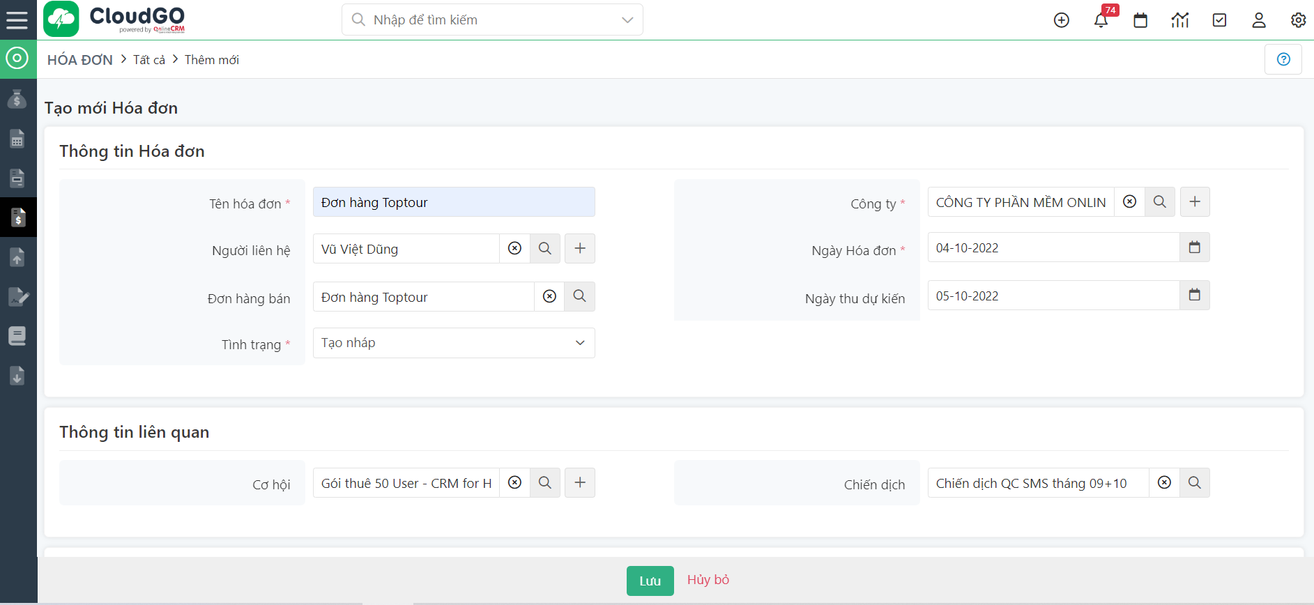Expand the Tình trạng dropdown
The image size is (1314, 605).
579,343
